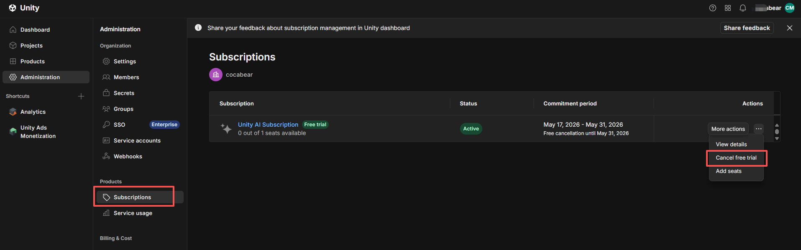Click the Enterprise badge next to SSO
801x250 pixels.
(x=164, y=125)
